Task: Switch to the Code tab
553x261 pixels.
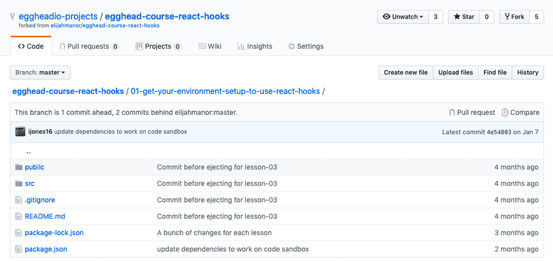Action: pyautogui.click(x=31, y=46)
